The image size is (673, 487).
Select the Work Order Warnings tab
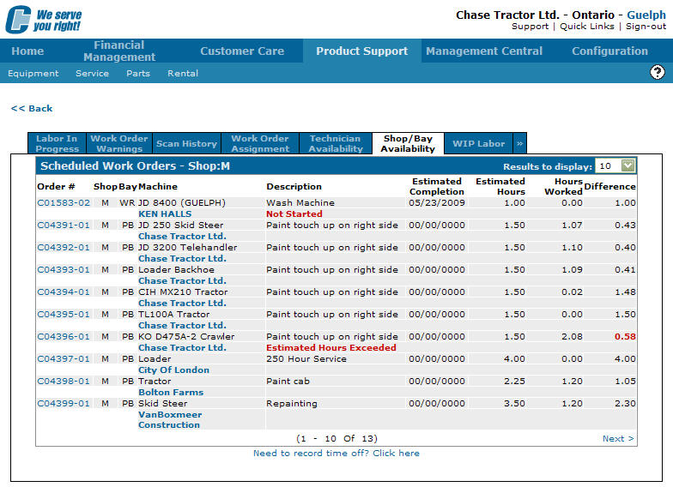coord(119,144)
